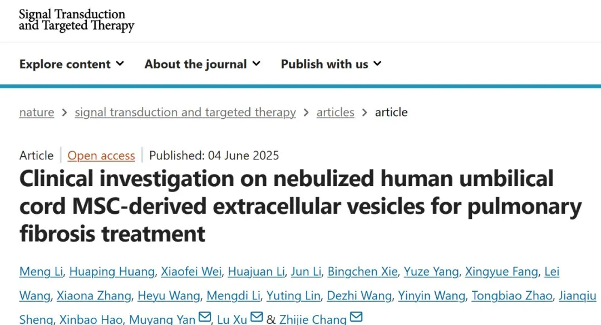Viewport: 601px width, 325px height.
Task: Click envelope icon next to Zhijie Chang
Action: pos(356,317)
